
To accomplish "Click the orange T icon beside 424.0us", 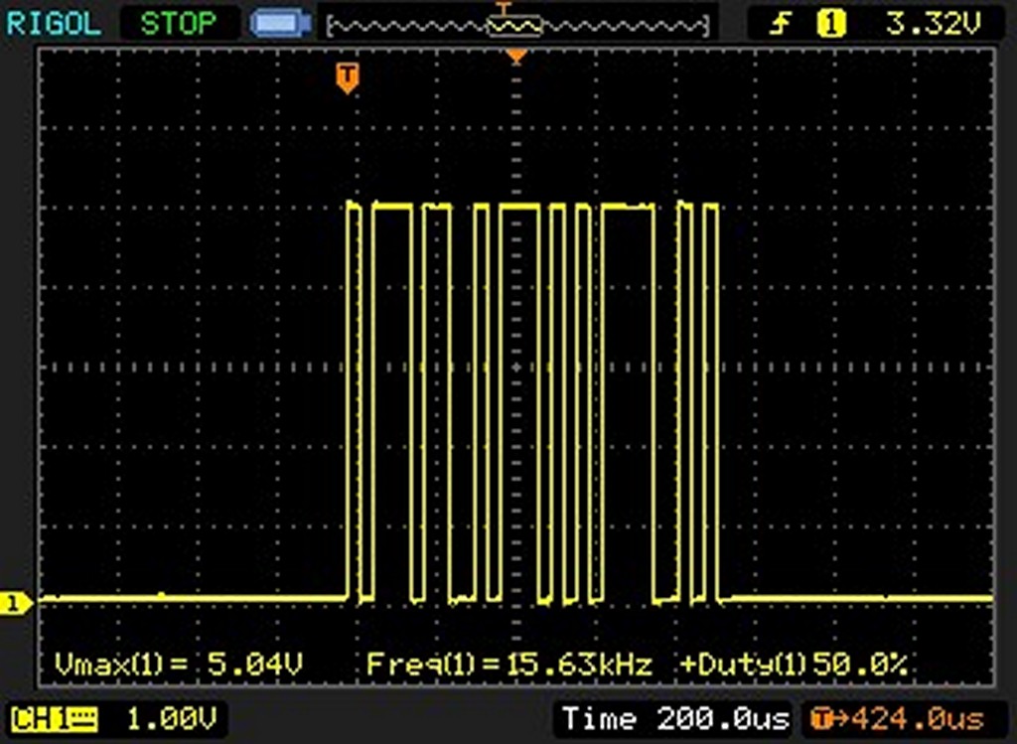I will (x=821, y=719).
